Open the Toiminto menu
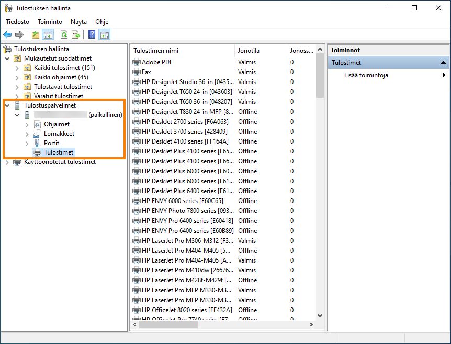 (x=50, y=22)
